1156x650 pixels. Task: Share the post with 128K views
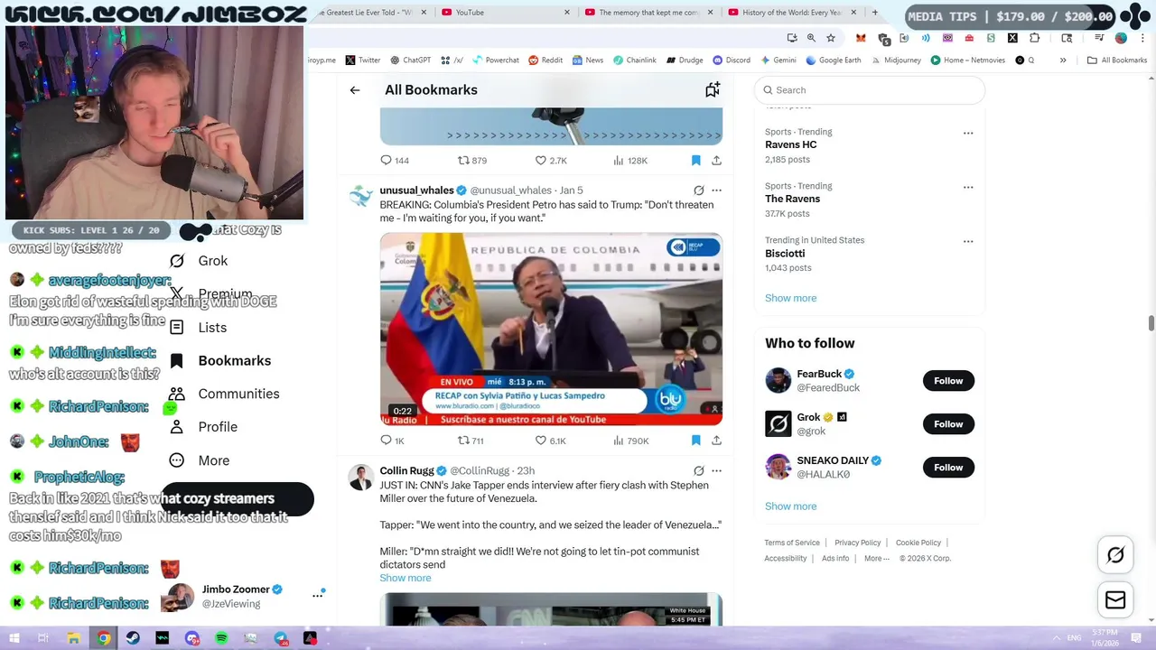(x=716, y=161)
